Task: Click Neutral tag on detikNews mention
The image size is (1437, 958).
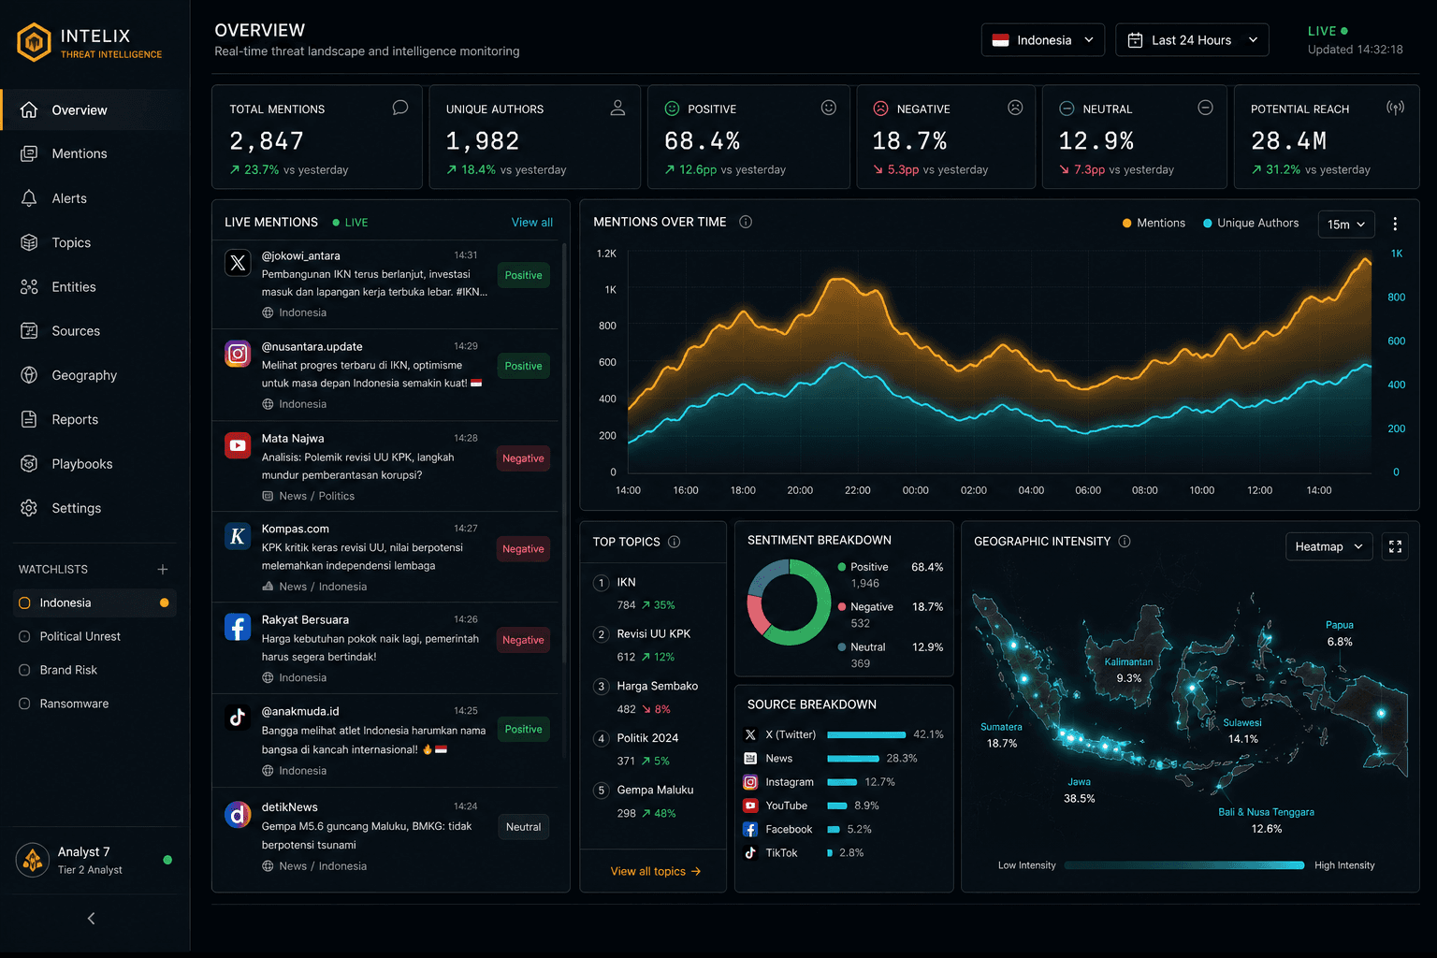Action: pos(523,827)
